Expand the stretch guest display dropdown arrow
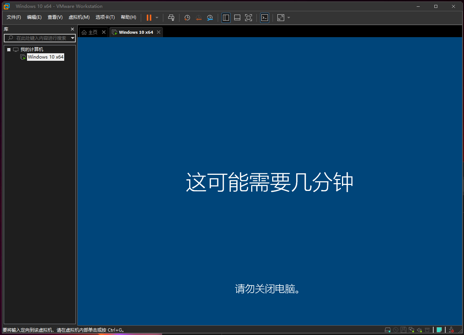Screen dimensions: 464x335 289,18
